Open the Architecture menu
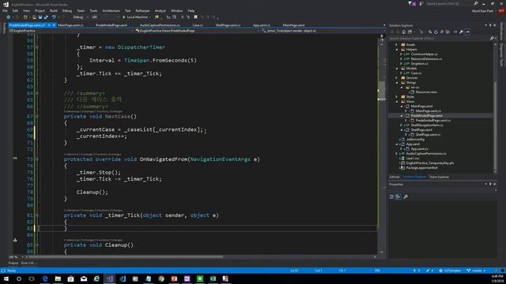Viewport: 506px width, 284px height. (111, 10)
